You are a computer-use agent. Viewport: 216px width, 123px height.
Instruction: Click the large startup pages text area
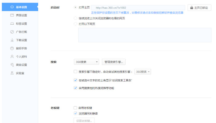[145, 35]
